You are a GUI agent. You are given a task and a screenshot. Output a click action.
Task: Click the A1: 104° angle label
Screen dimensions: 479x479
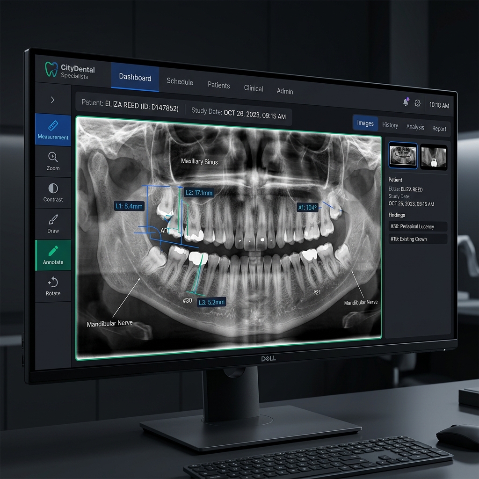coord(308,208)
